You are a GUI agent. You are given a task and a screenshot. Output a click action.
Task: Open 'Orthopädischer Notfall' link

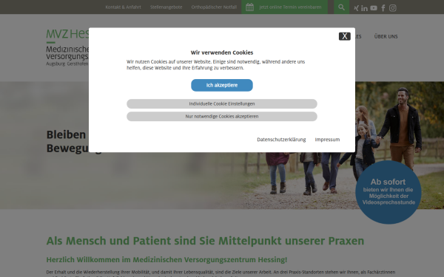[214, 7]
